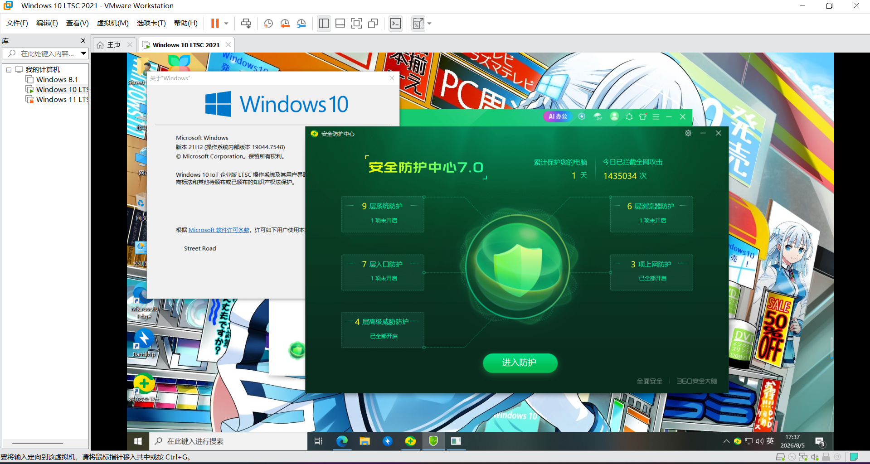The image size is (870, 464).
Task: Open the 360安全卫士 desktop shortcut
Action: click(144, 388)
